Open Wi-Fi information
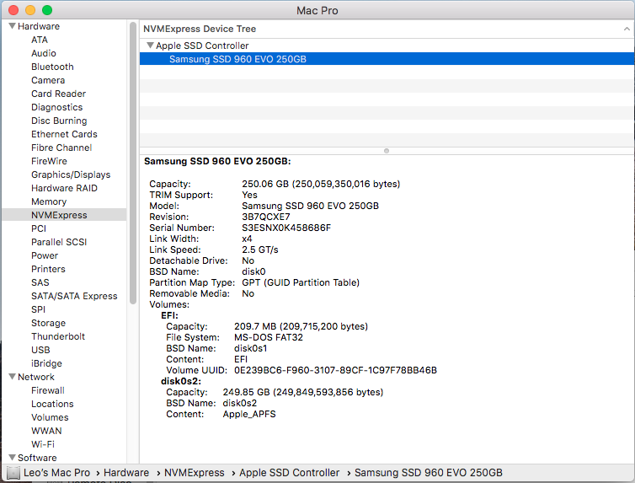The image size is (635, 483). (42, 444)
